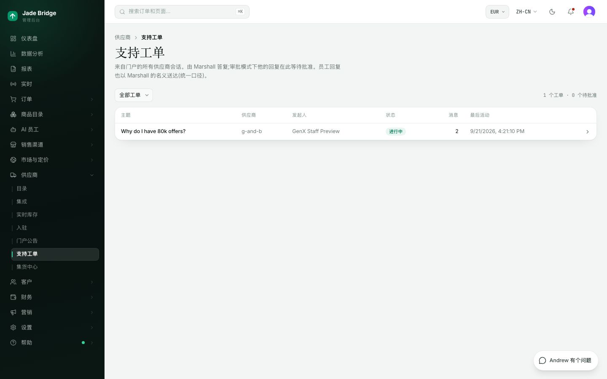The width and height of the screenshot is (607, 379).
Task: Click the AI 员工 robot icon
Action: [13, 129]
